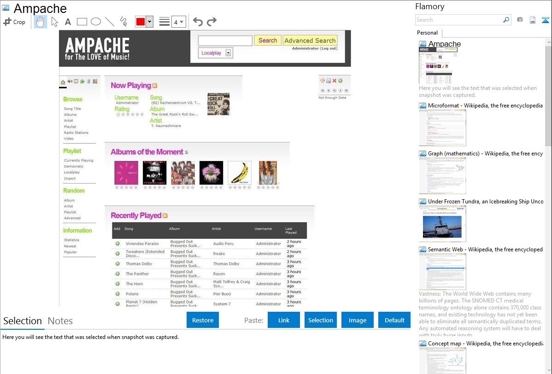Open the Ampache snapshot thumbnail in sidebar
Viewport: 552px width, 374px height.
[x=438, y=65]
